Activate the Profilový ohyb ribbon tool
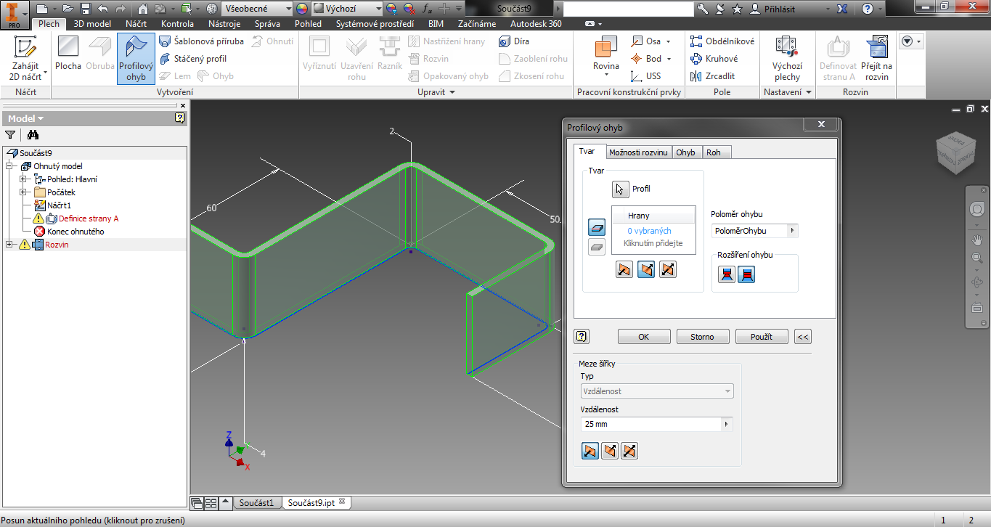 point(136,58)
